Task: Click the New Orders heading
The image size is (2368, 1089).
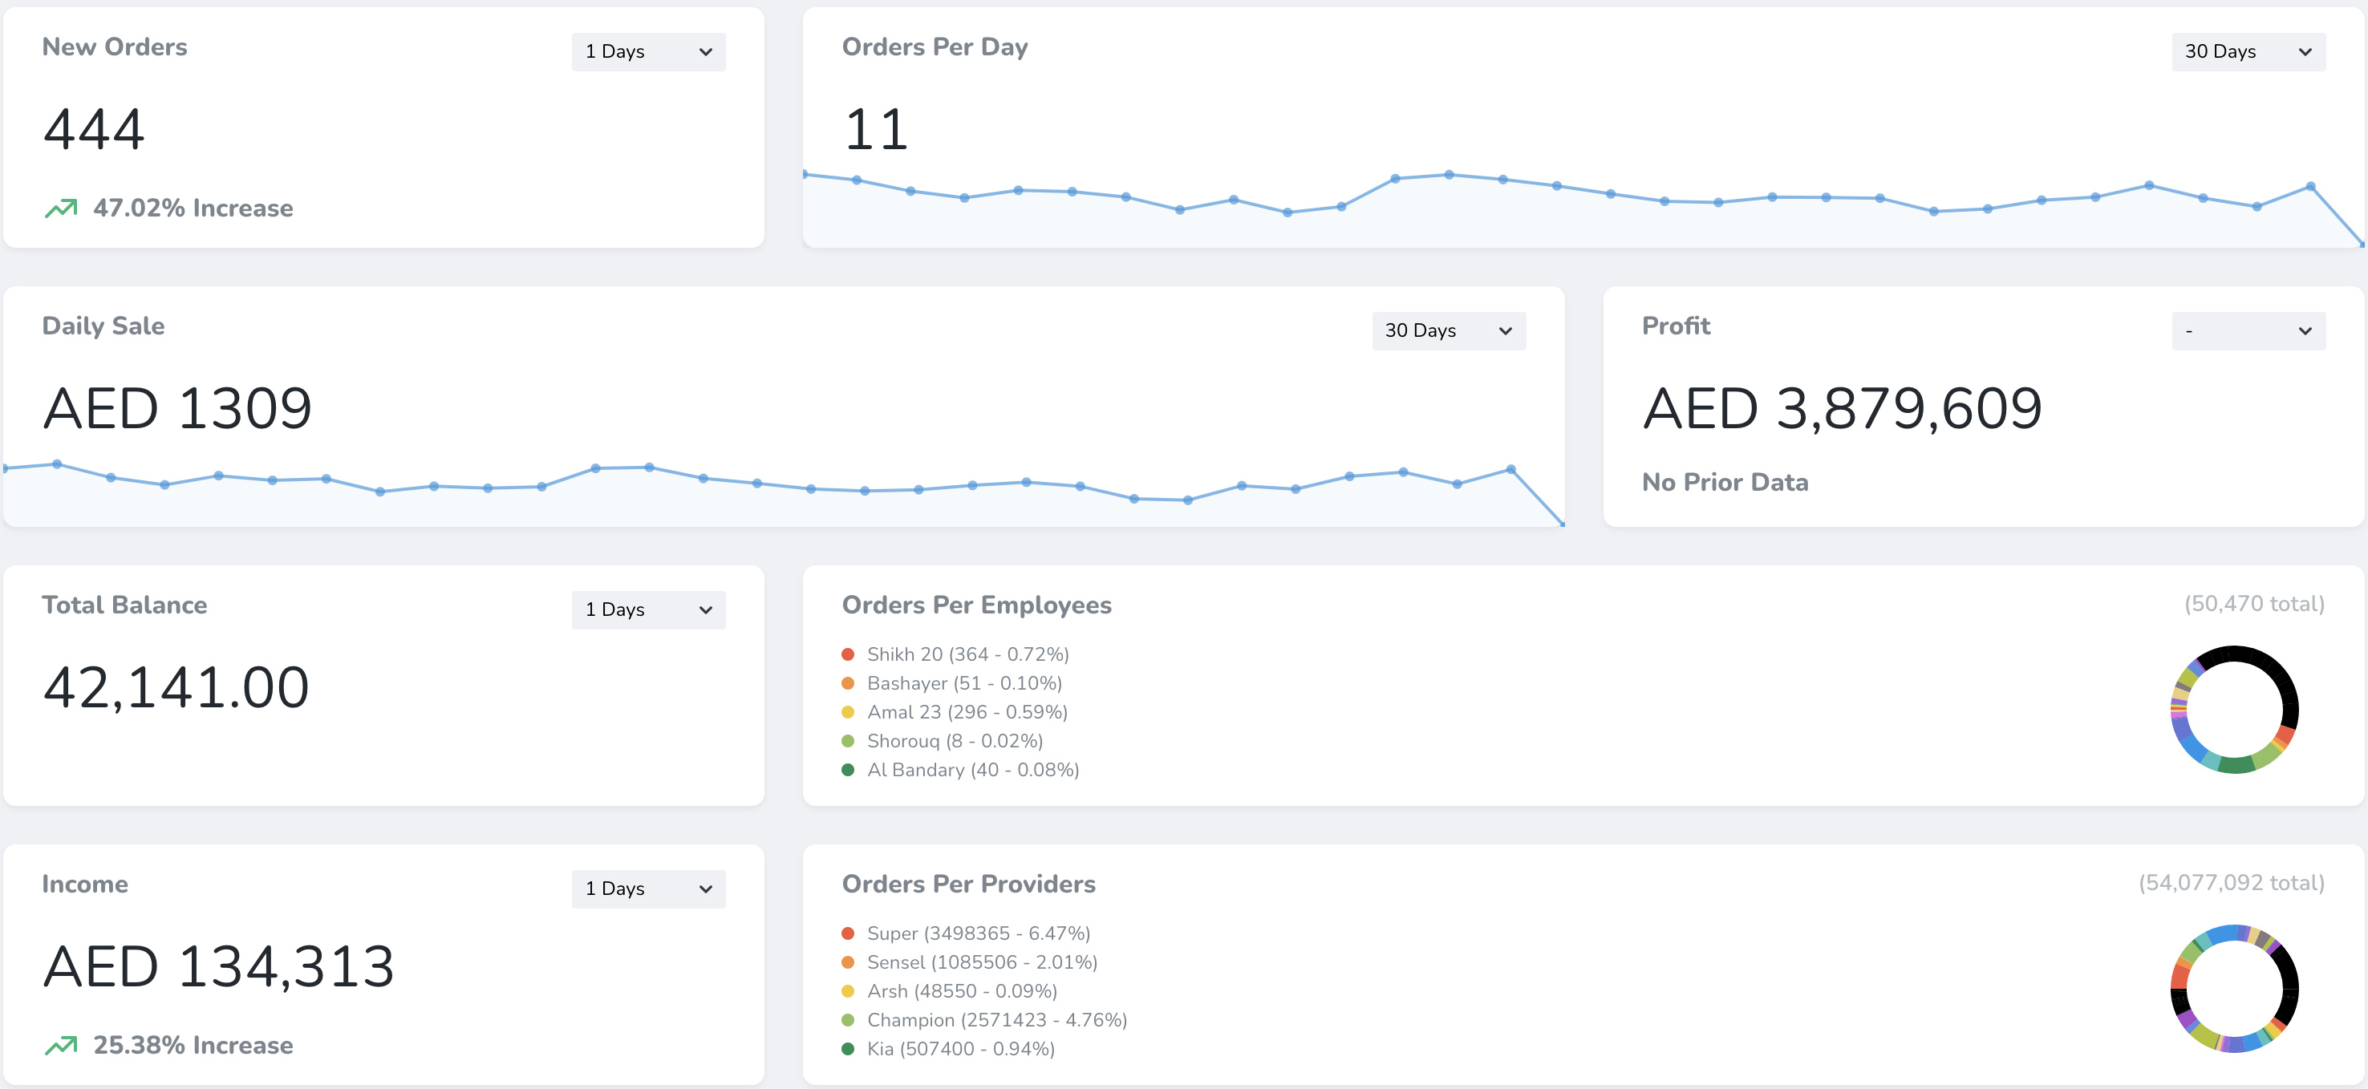Action: (115, 47)
